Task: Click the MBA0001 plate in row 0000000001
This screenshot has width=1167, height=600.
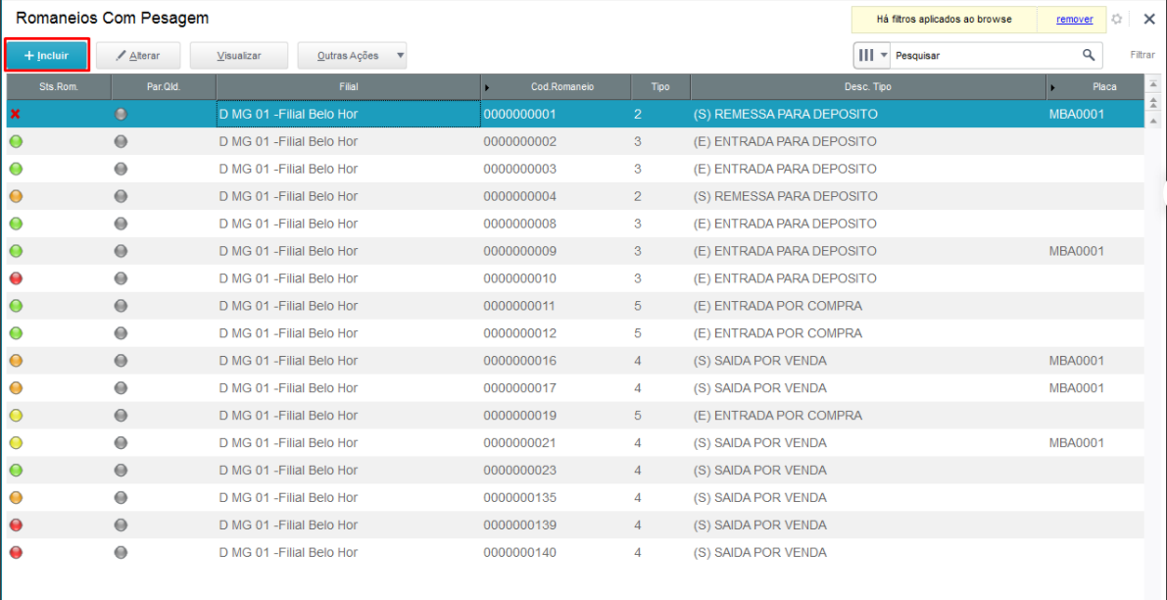Action: (x=1076, y=115)
